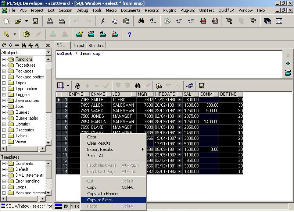Switch to the Statistics tab
Viewport: 294px width, 212px height.
pos(96,46)
